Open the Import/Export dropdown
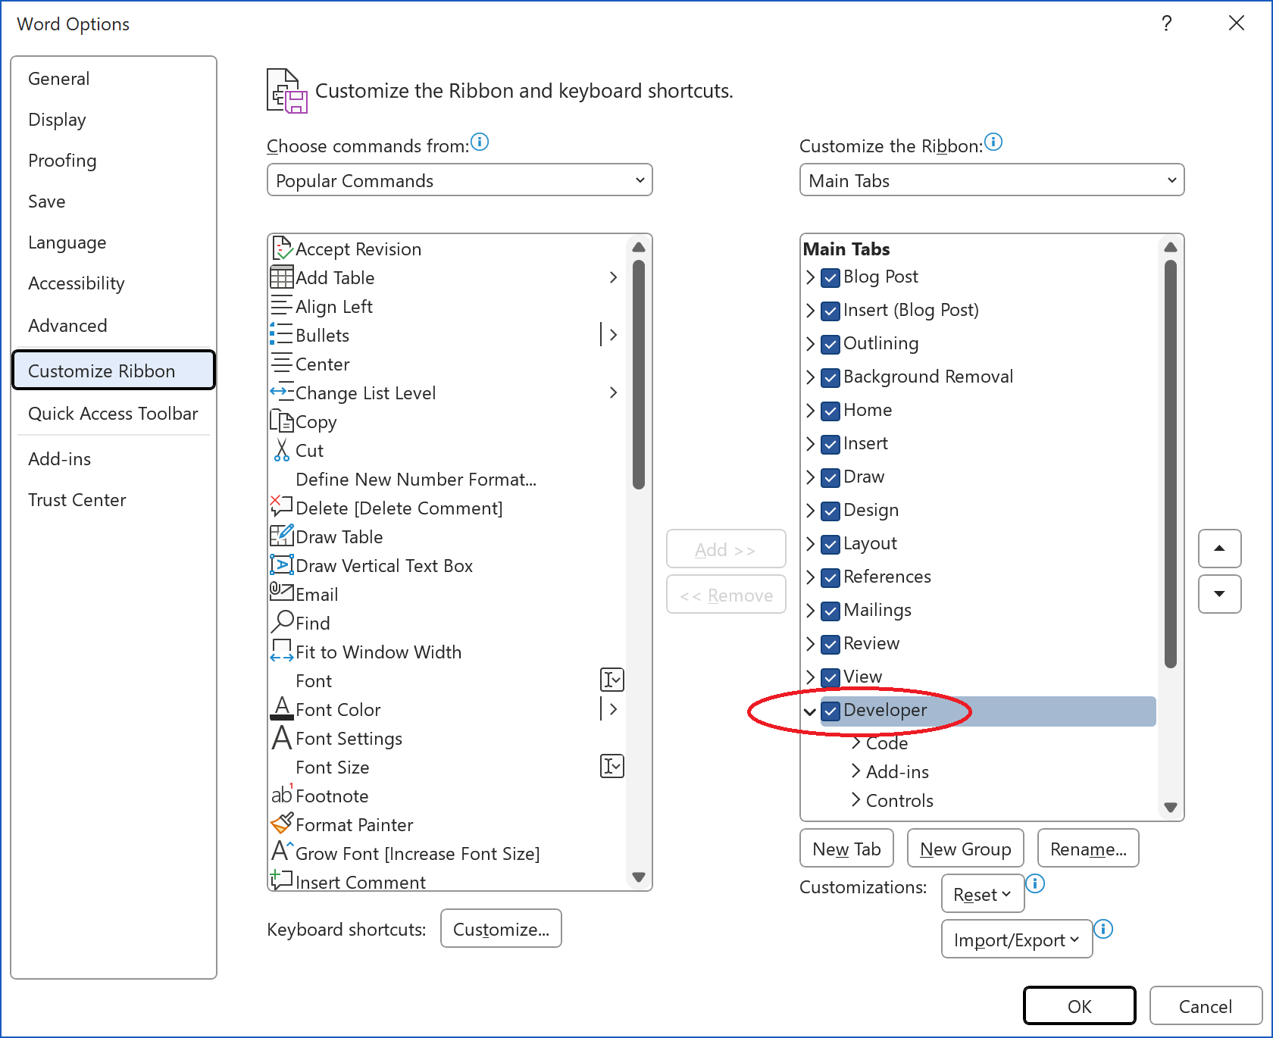Viewport: 1273px width, 1038px height. coord(1017,940)
